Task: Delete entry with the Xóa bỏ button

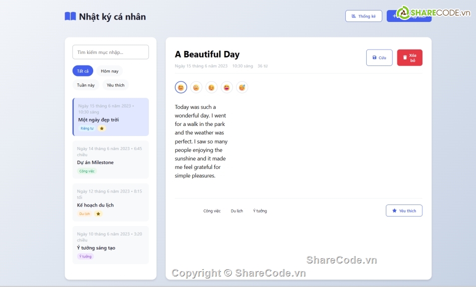Action: [409, 57]
